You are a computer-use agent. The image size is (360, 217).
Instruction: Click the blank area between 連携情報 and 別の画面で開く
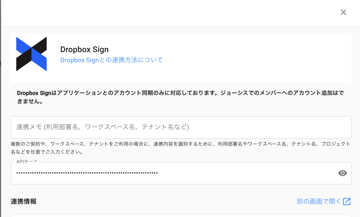click(x=165, y=202)
